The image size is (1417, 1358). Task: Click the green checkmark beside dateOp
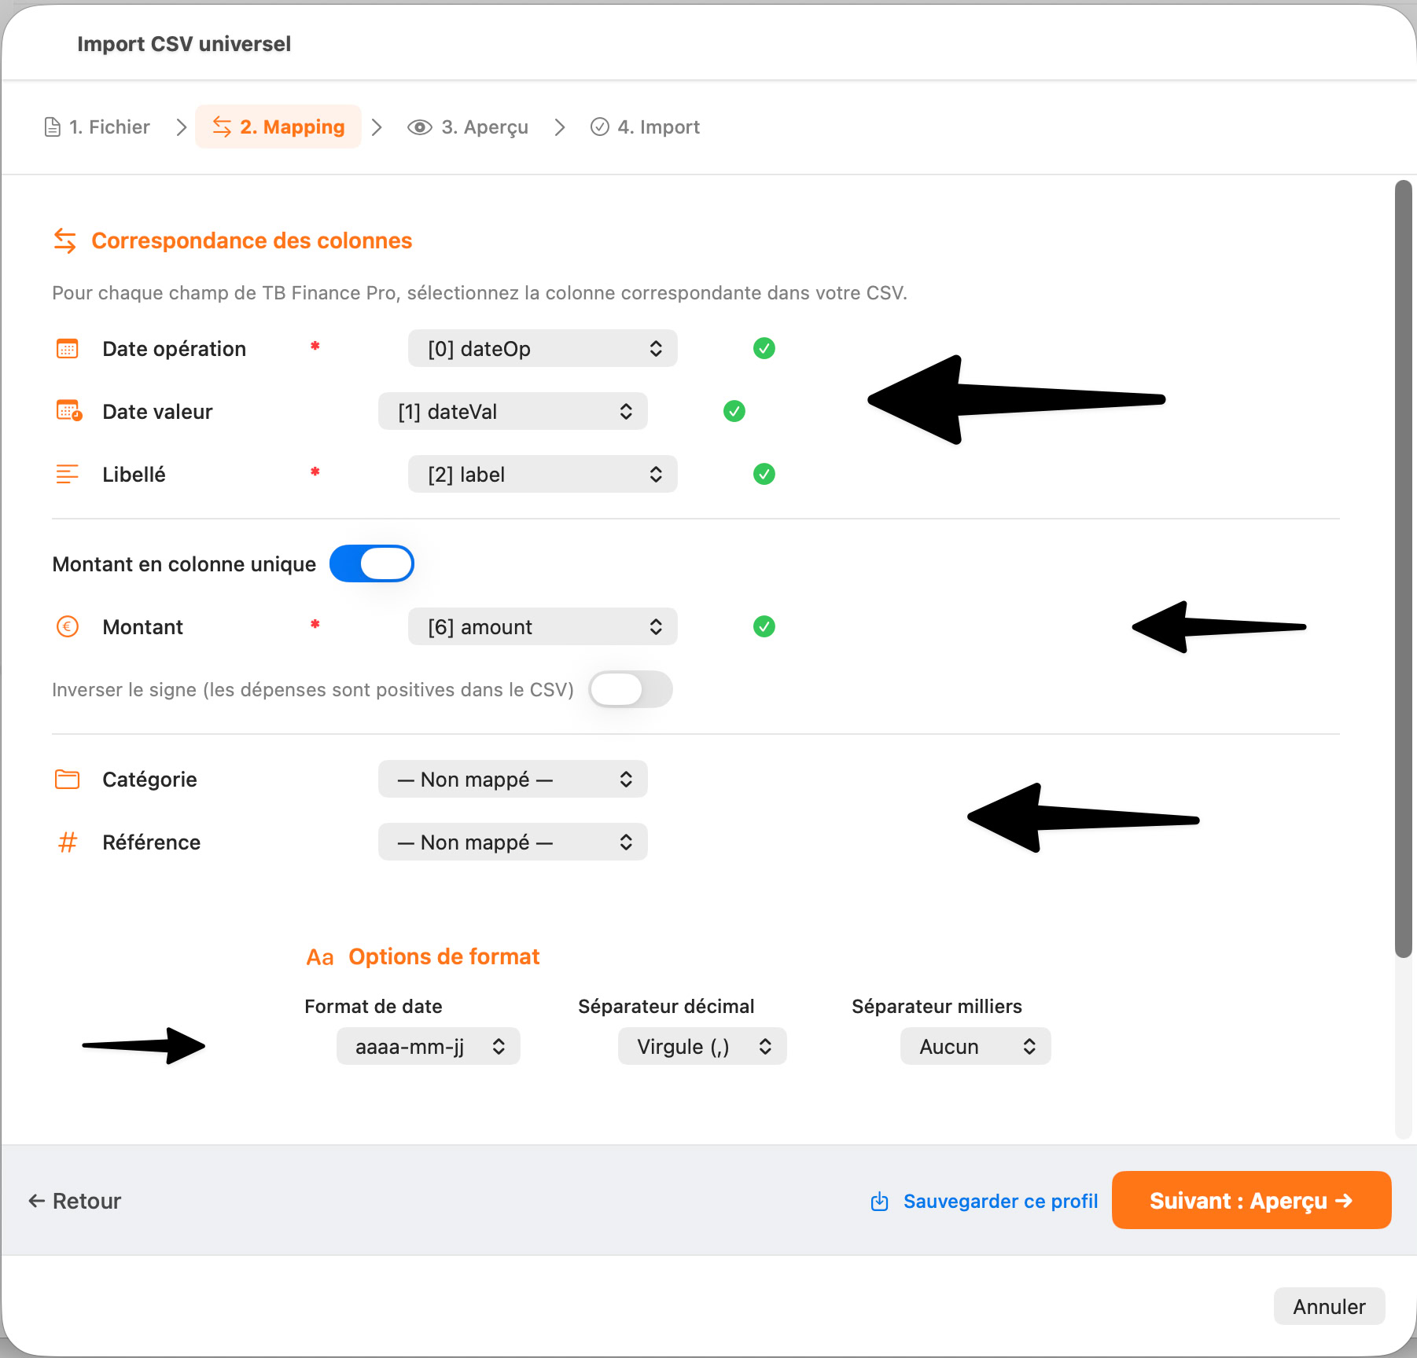764,348
